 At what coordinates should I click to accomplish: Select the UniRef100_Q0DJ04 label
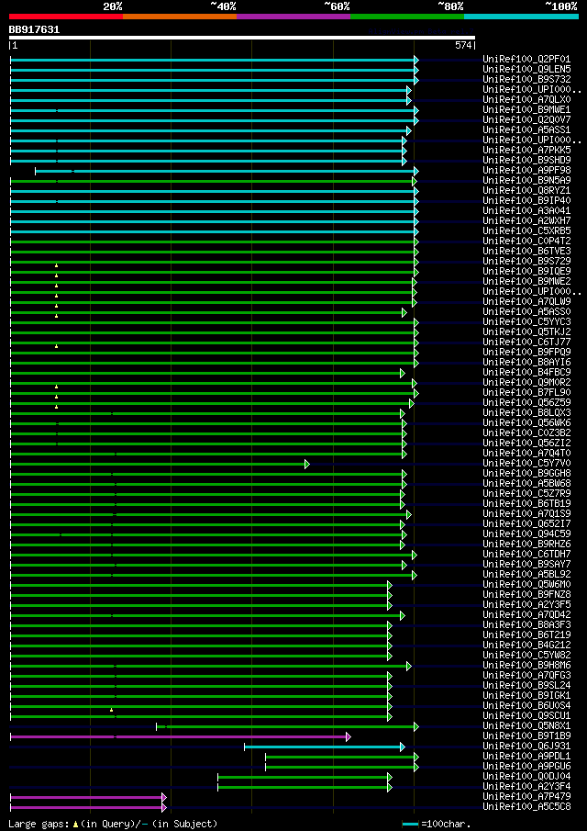526,777
